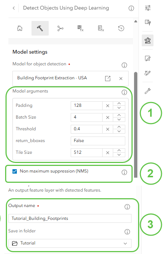Open model item details in new window
Image resolution: width=163 pixels, height=254 pixels.
coord(108,79)
